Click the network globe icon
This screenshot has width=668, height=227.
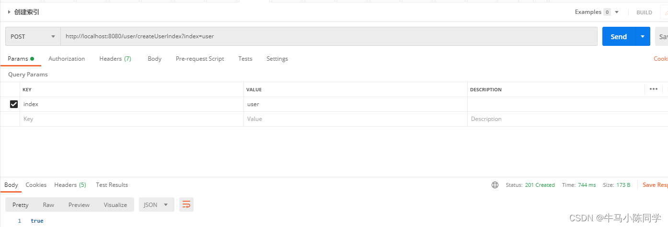point(495,185)
